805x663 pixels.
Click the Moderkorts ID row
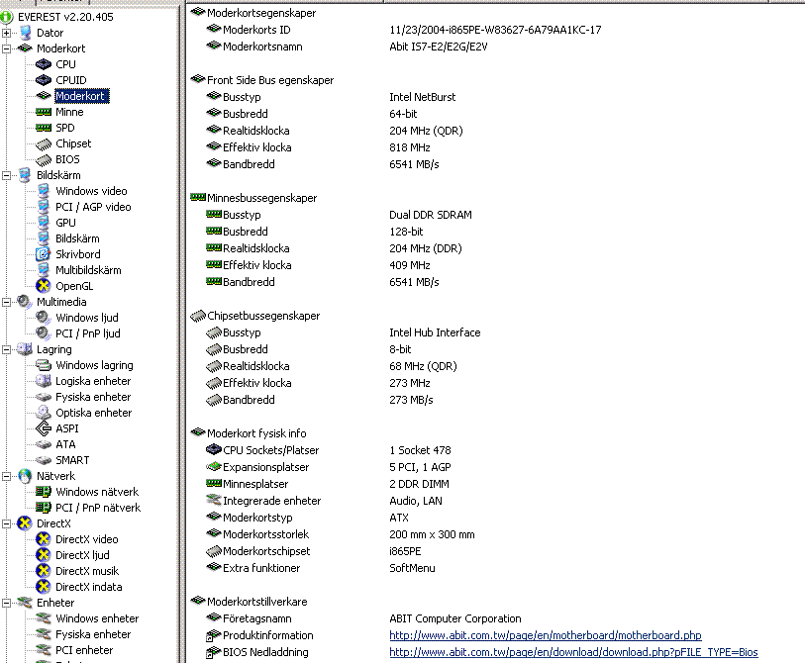click(x=404, y=30)
